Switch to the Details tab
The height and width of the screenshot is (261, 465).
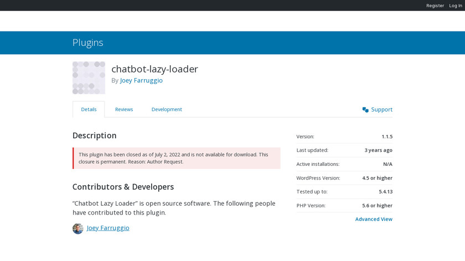pyautogui.click(x=89, y=109)
